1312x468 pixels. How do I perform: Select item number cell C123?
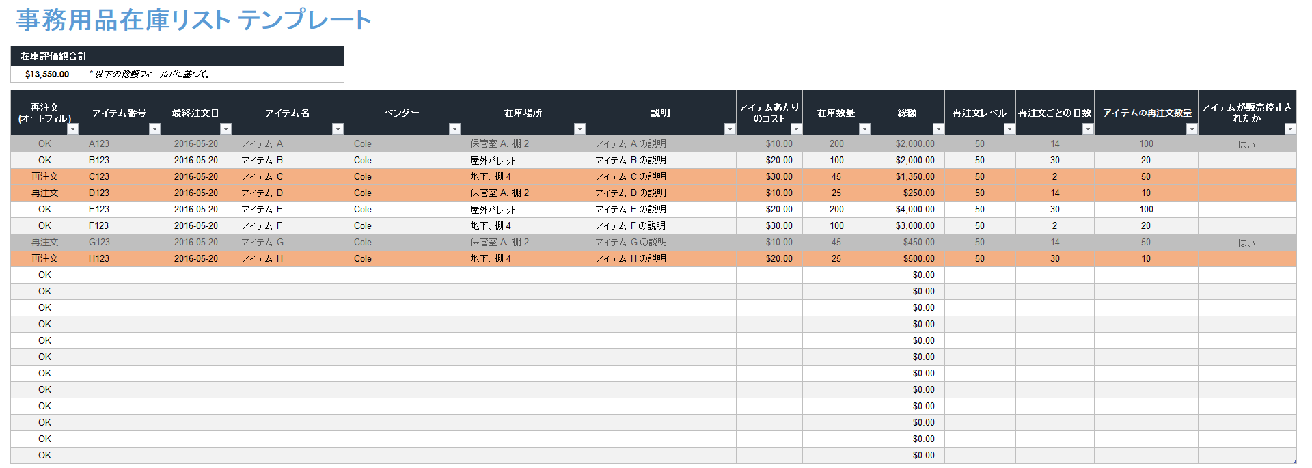coord(99,176)
